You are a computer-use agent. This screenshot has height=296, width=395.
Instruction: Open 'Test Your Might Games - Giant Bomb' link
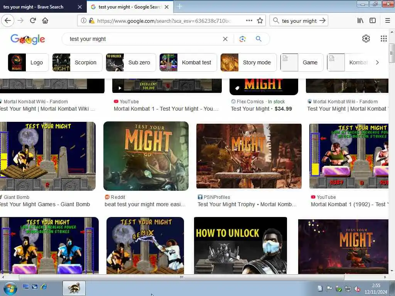pos(45,204)
